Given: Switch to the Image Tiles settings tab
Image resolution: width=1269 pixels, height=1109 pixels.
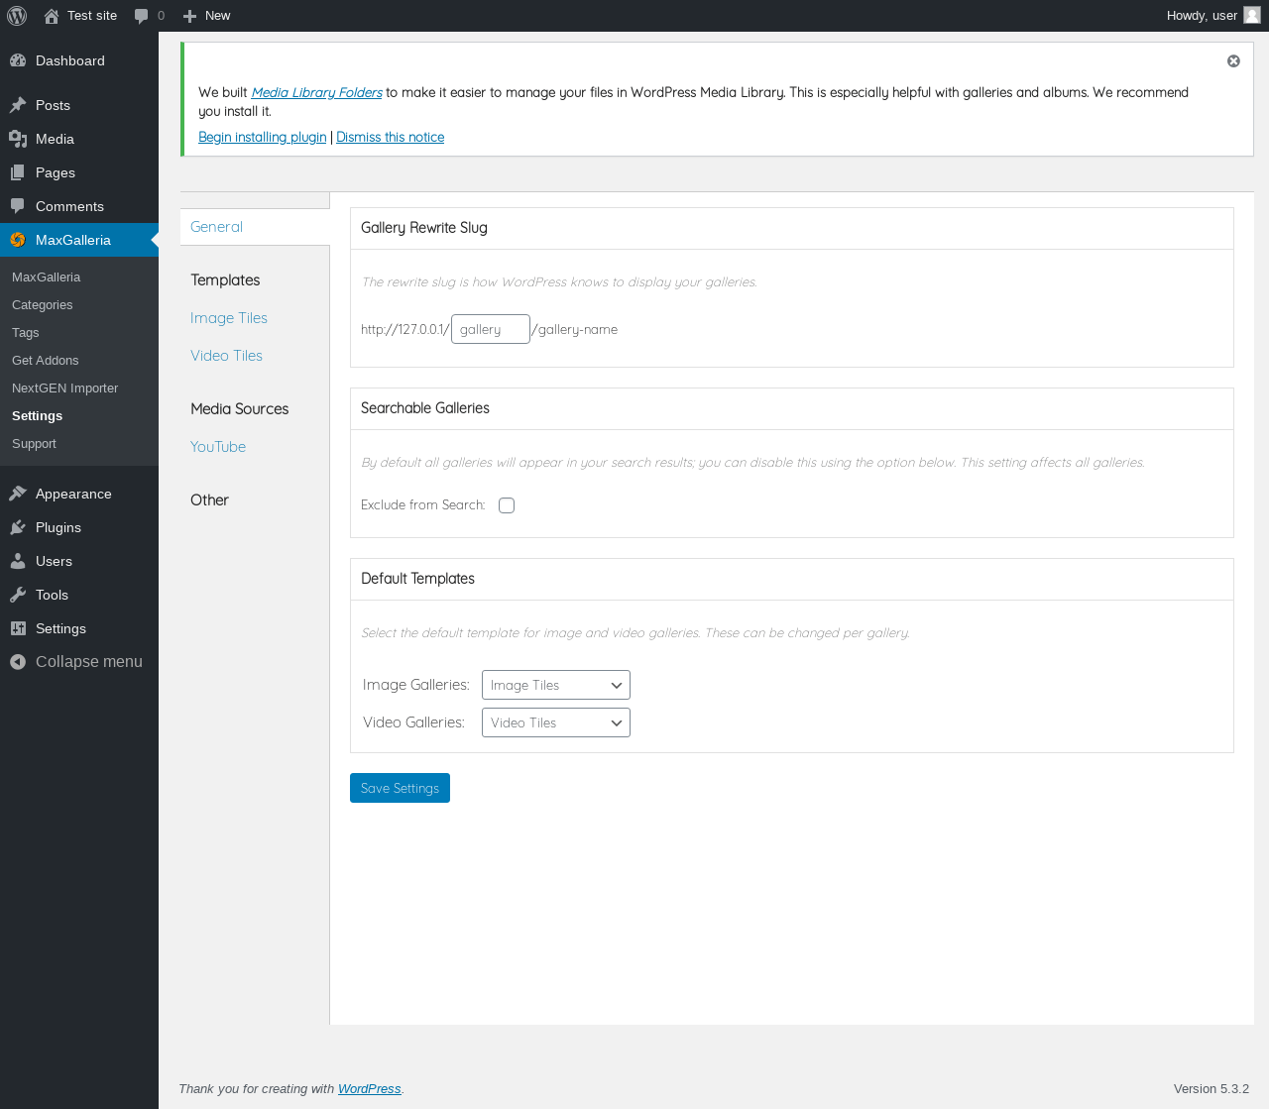Looking at the screenshot, I should point(229,318).
